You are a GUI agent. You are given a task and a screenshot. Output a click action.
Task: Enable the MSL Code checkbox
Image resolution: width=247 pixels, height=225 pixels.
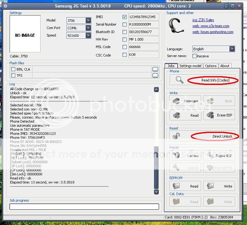coord(124,47)
